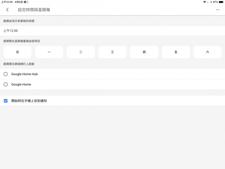Tap the Wi-Fi status icon
This screenshot has width=225, height=169.
[x=205, y=2]
